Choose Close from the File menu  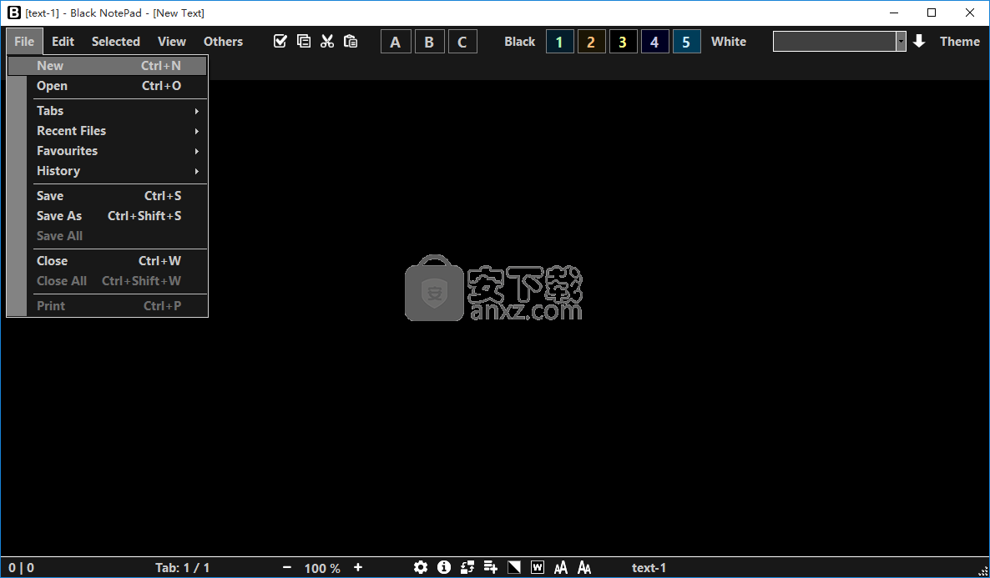point(108,260)
